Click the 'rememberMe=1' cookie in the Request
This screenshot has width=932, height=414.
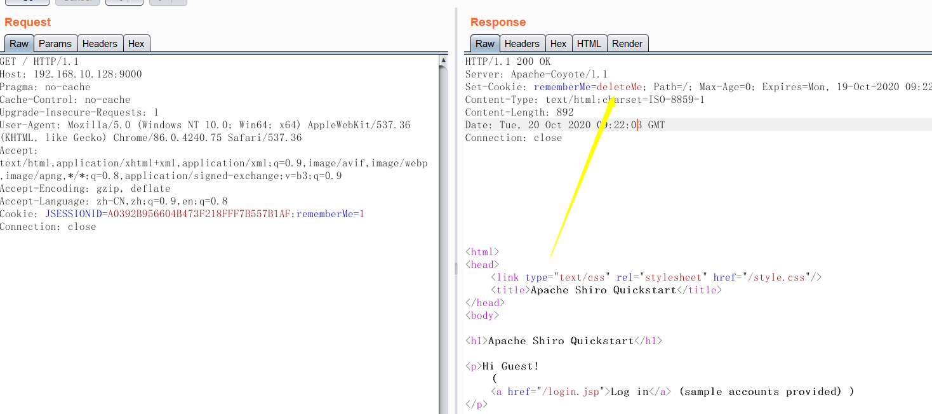(x=330, y=214)
